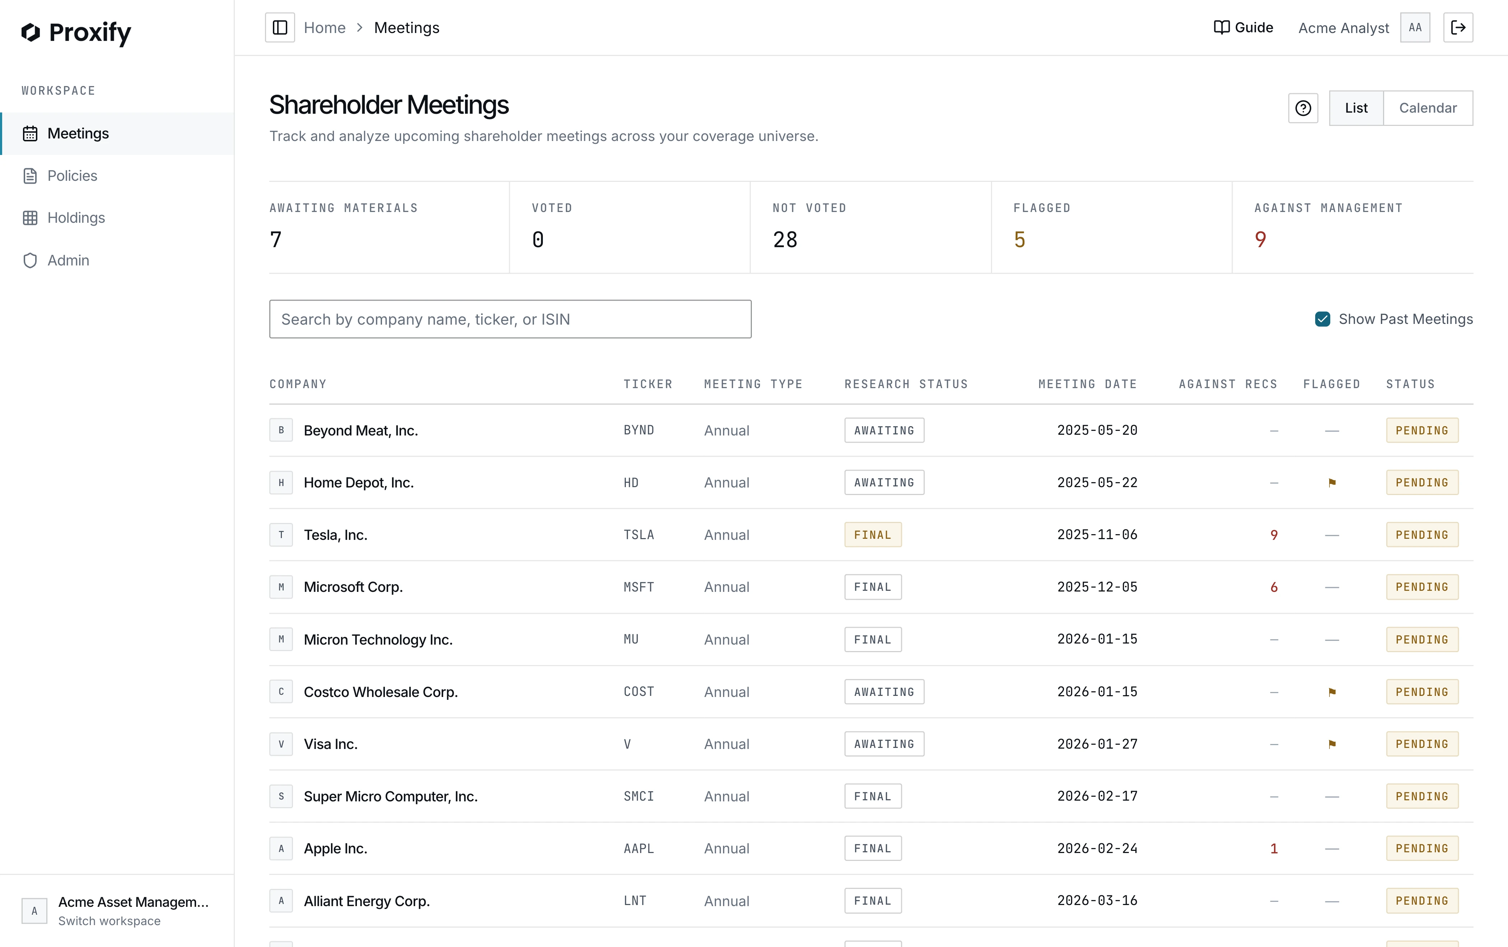1508x947 pixels.
Task: Click Costco Wholesale Corp. company name
Action: [x=381, y=692]
